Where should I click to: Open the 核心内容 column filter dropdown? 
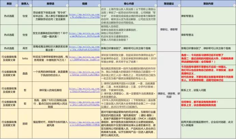[x=156, y=5]
